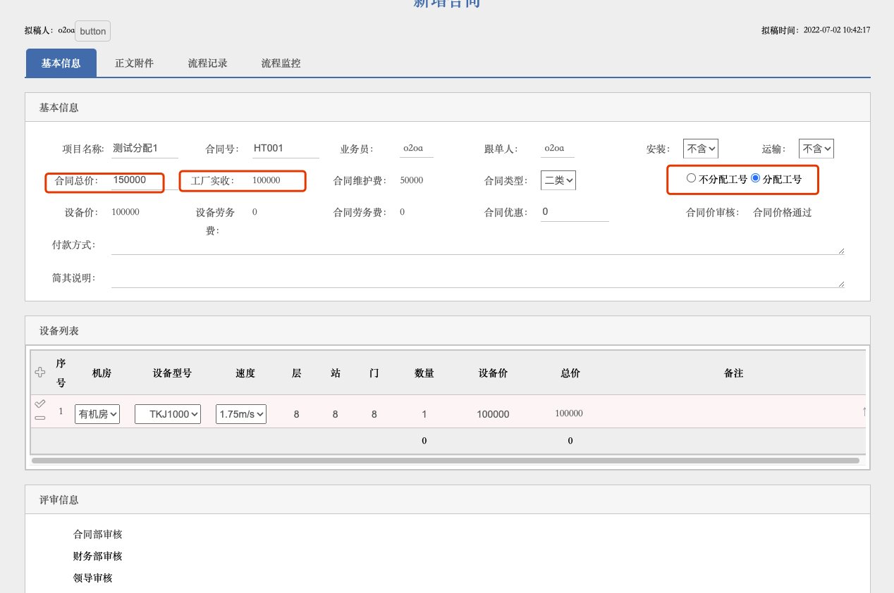Select the 分配工号 radio option
The image size is (894, 593).
[x=756, y=178]
